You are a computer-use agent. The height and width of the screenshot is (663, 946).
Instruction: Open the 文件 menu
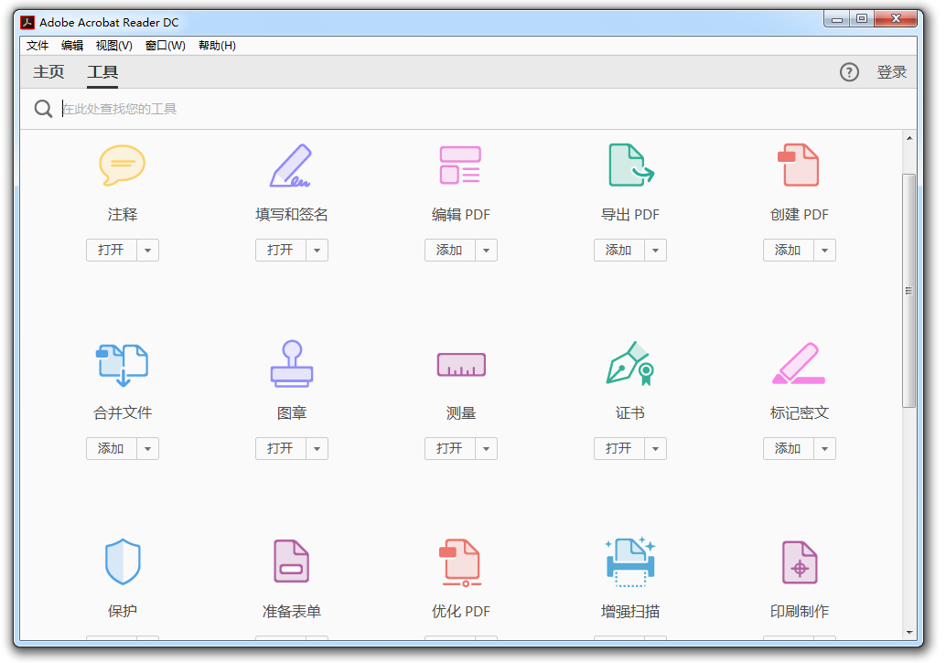(x=38, y=46)
